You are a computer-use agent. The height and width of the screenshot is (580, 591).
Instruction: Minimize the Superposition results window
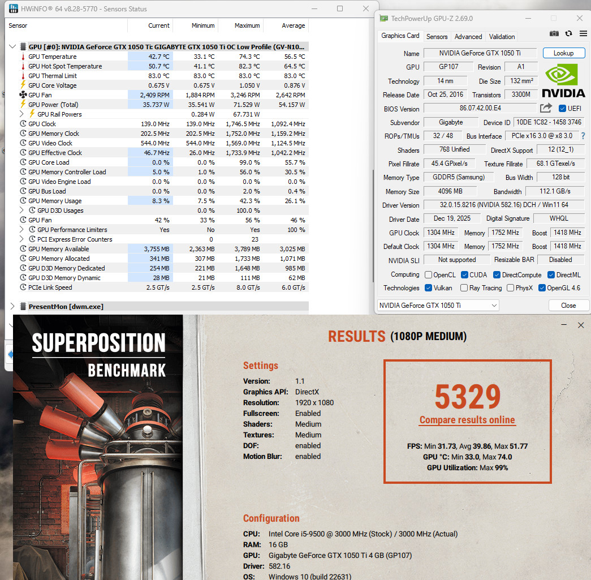click(564, 325)
